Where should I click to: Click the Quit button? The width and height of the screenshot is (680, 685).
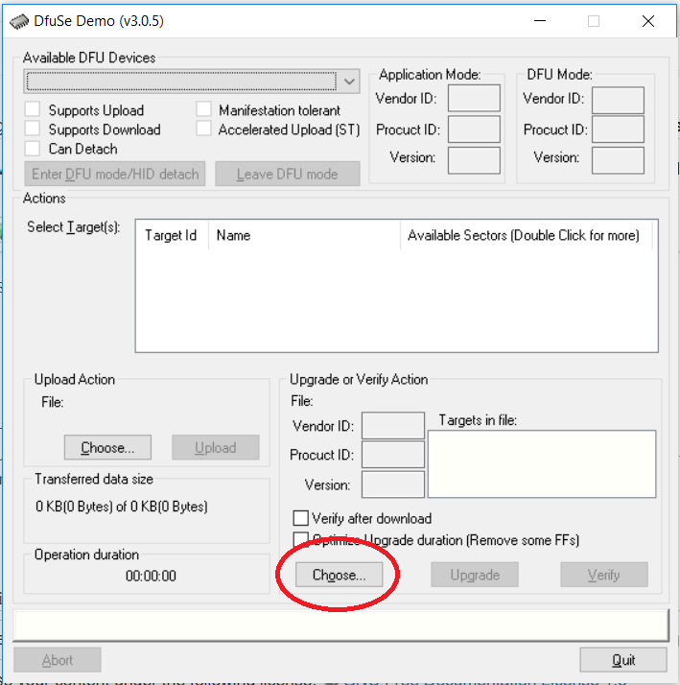coord(623,660)
